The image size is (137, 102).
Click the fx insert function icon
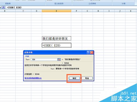coord(4,7)
